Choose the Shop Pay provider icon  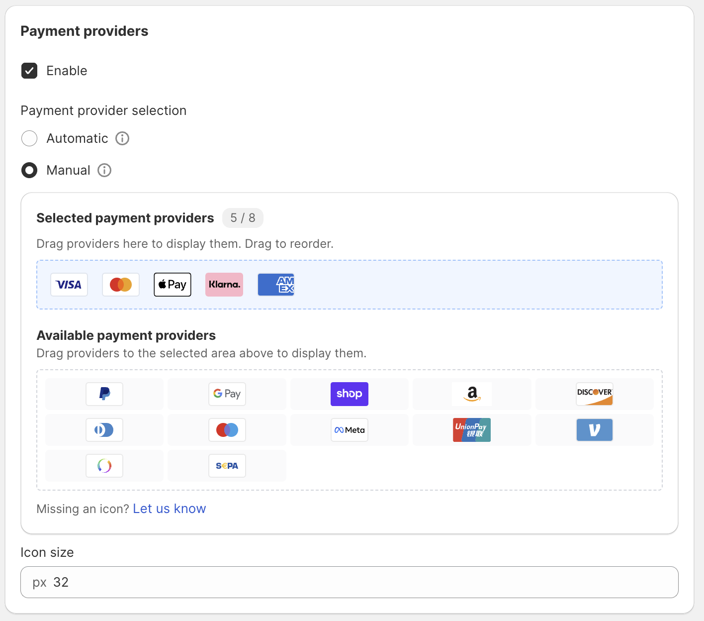[x=350, y=394]
